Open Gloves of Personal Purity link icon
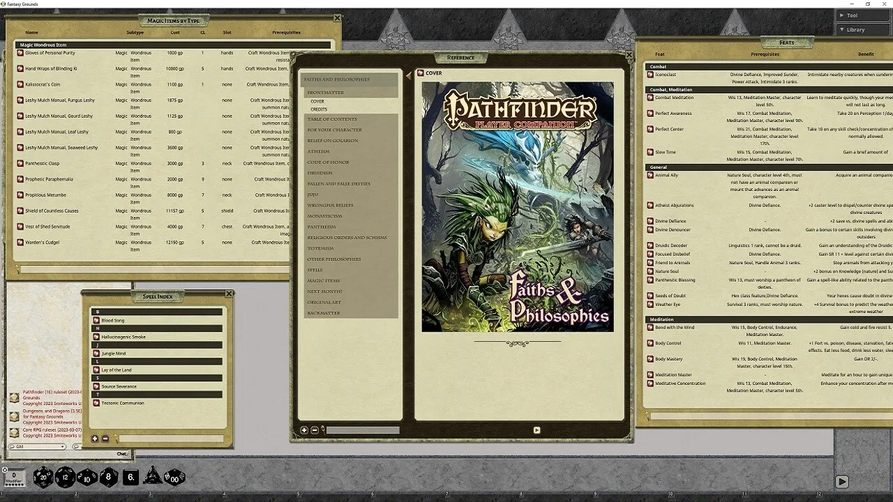This screenshot has width=893, height=502. [20, 53]
